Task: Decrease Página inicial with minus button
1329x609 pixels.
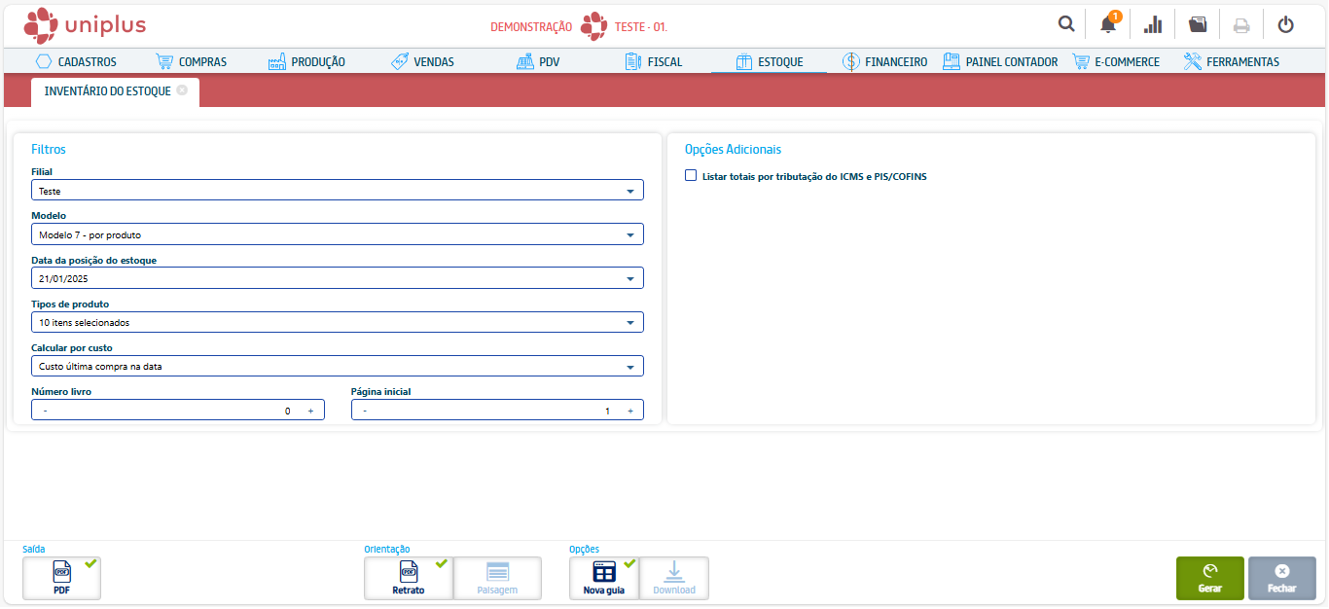Action: coord(365,412)
